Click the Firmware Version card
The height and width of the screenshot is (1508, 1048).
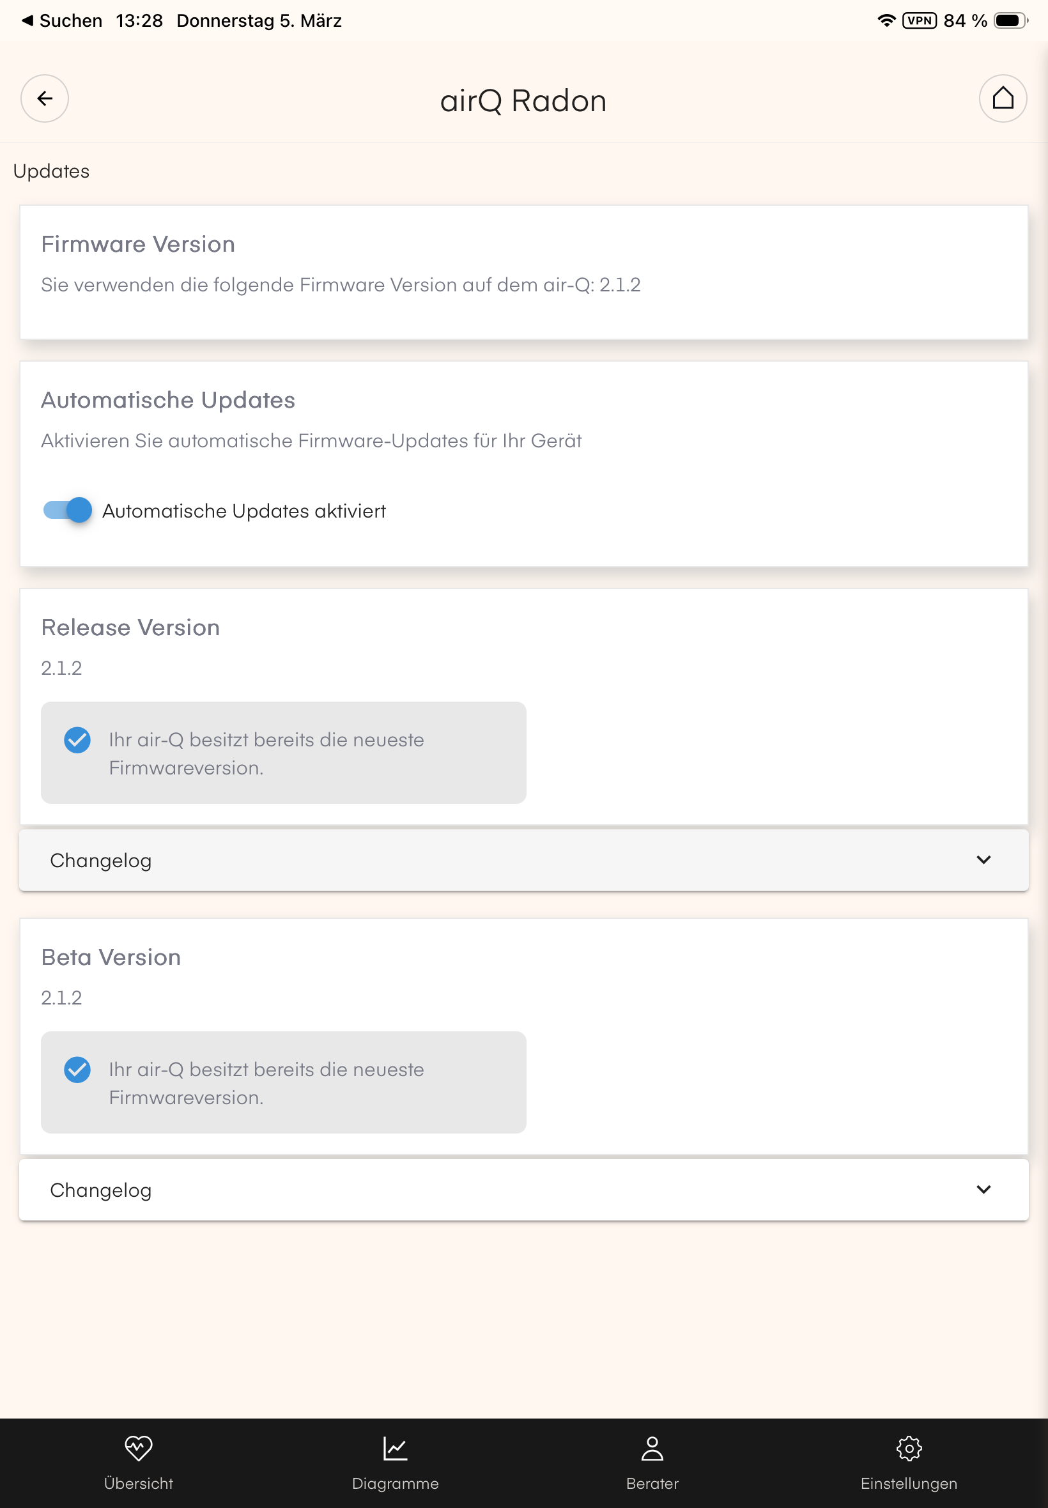523,272
